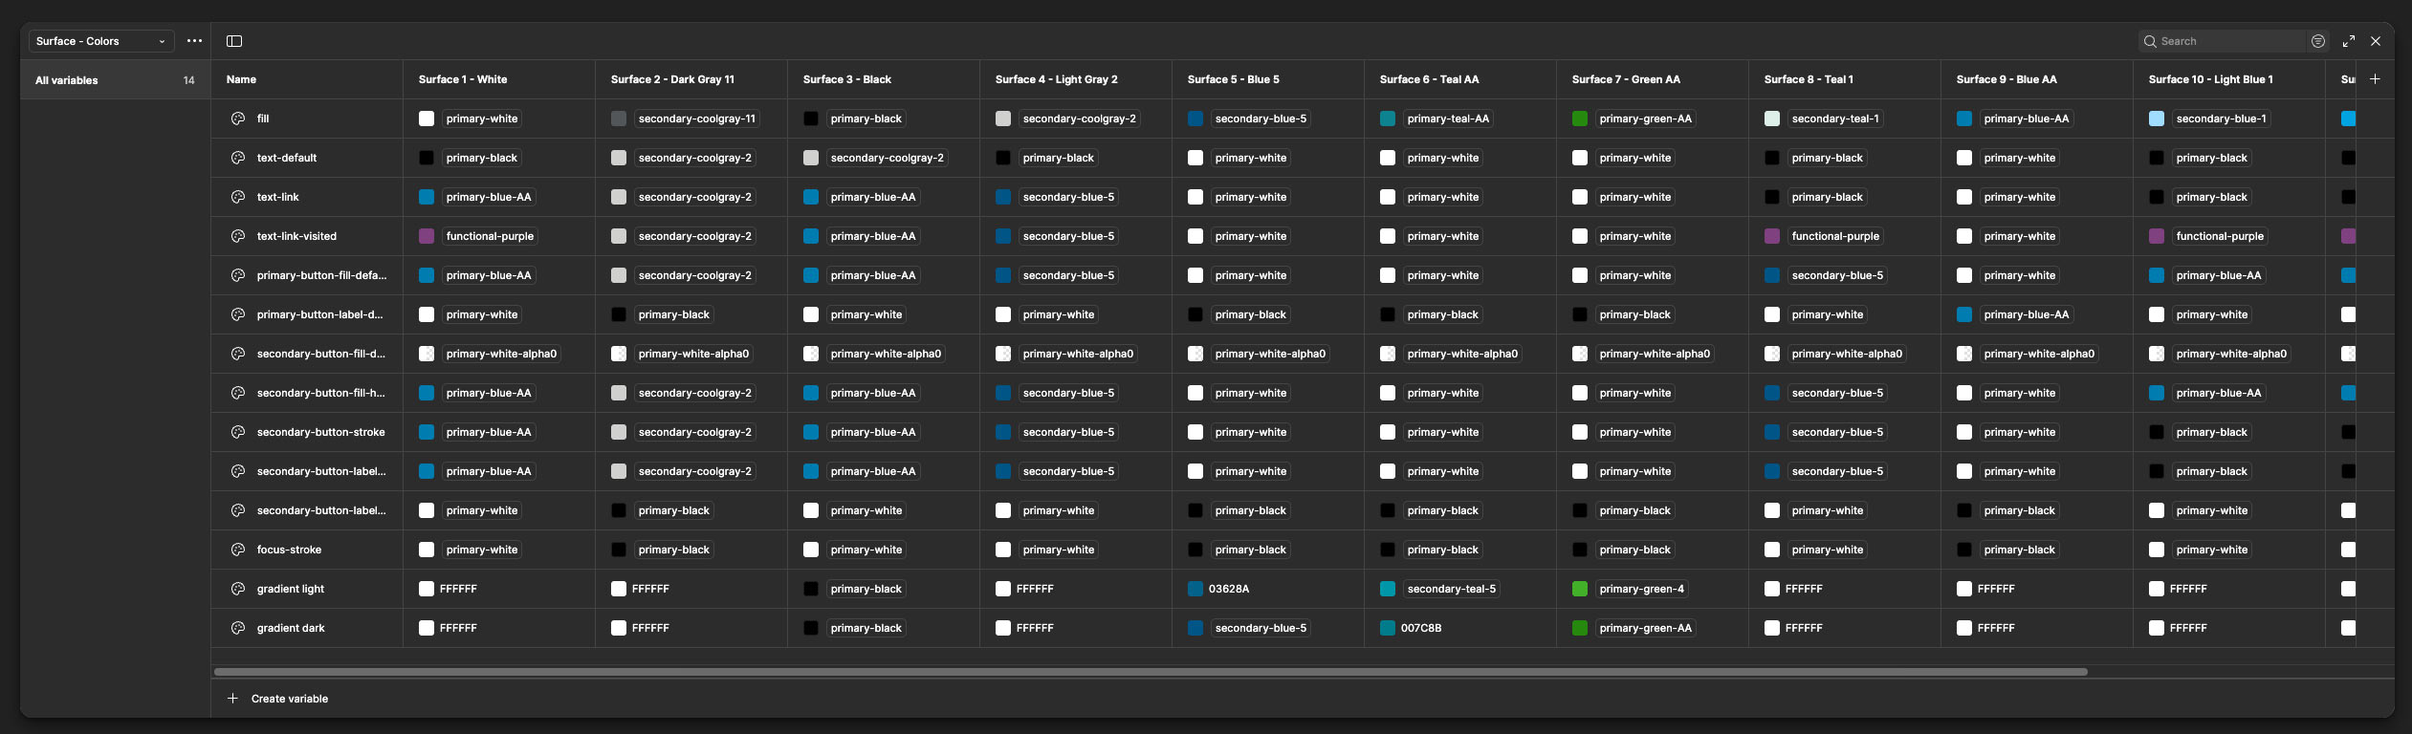Toggle the sidebar panel icon

pos(234,41)
